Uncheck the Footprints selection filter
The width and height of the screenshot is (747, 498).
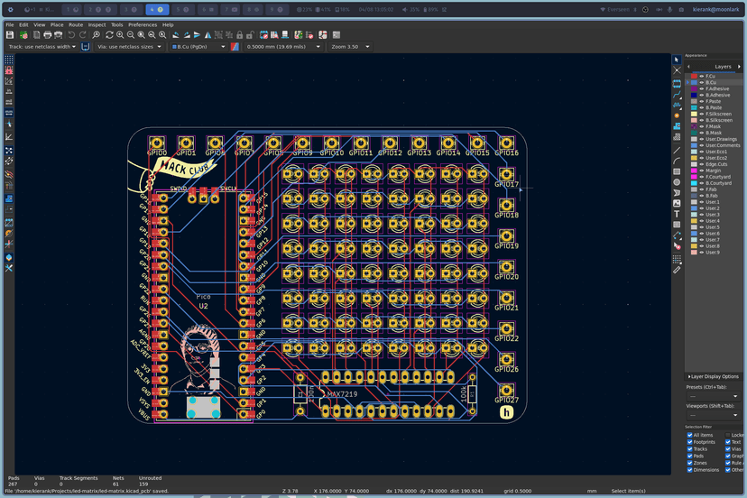(690, 442)
